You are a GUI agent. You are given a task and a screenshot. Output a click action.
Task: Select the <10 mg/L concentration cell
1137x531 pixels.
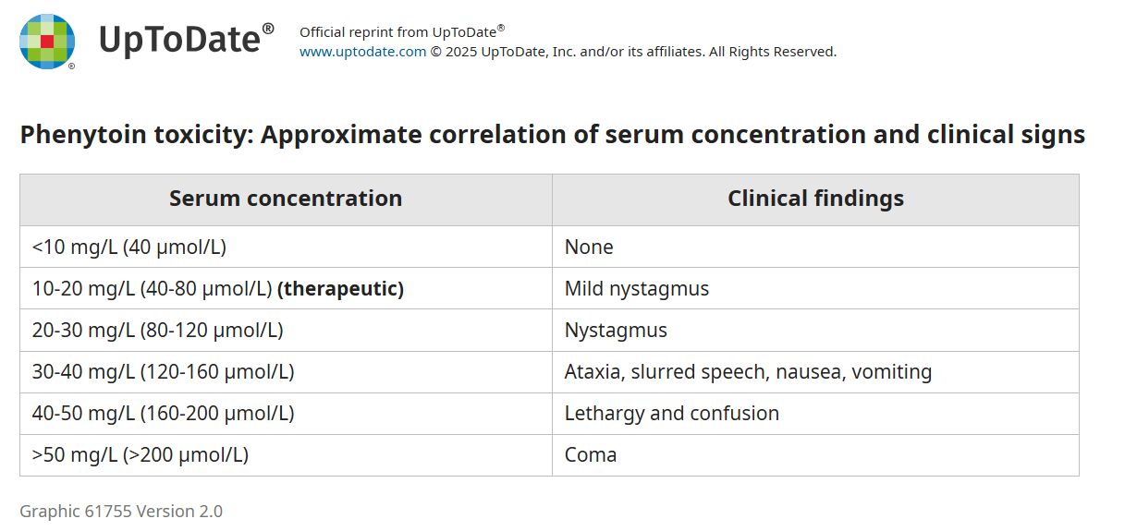(129, 247)
